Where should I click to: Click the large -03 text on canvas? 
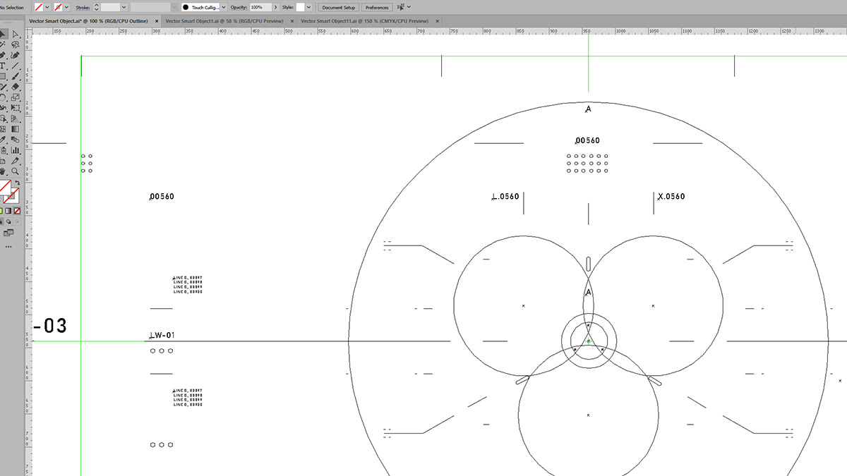point(50,326)
